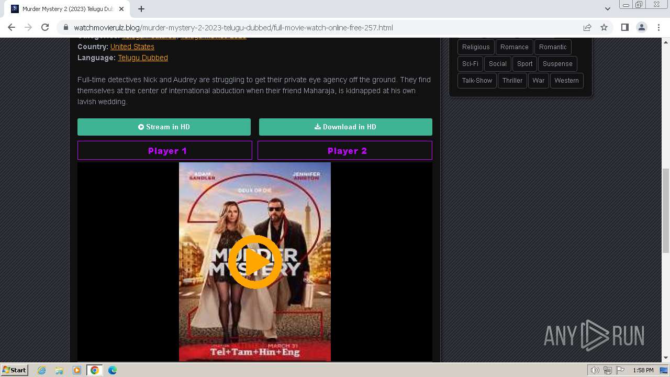Select the Romance genre tag
The height and width of the screenshot is (377, 670).
pyautogui.click(x=514, y=47)
